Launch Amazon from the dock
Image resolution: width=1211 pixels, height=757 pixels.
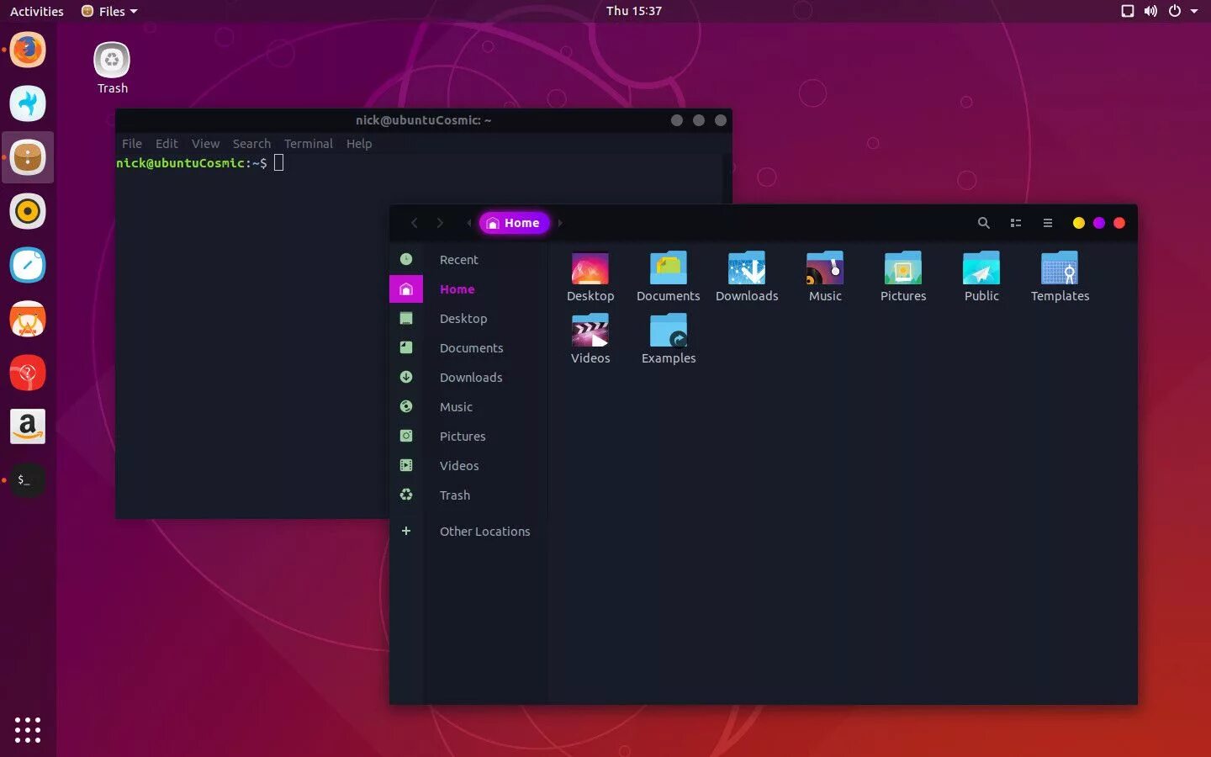[x=28, y=426]
